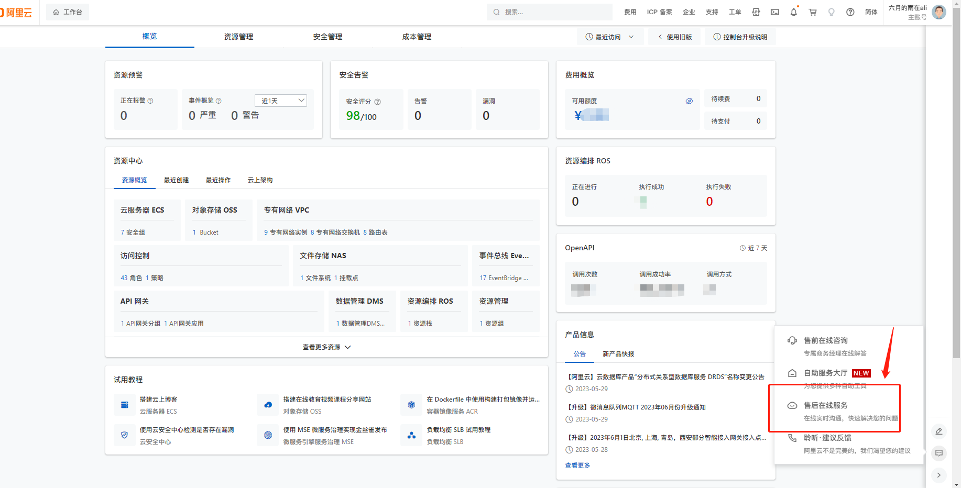Expand 查看更多资源 section
This screenshot has height=488, width=961.
coord(327,347)
